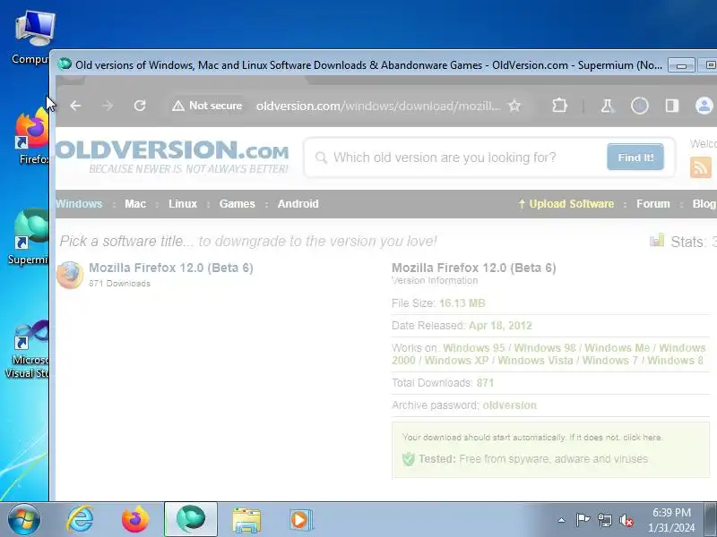Select the Firefox desktop shortcut
Image resolution: width=717 pixels, height=537 pixels.
33,136
